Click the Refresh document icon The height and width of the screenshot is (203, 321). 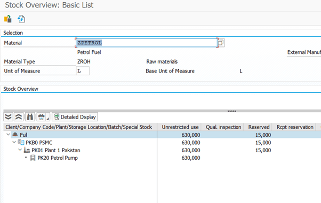tap(21, 19)
